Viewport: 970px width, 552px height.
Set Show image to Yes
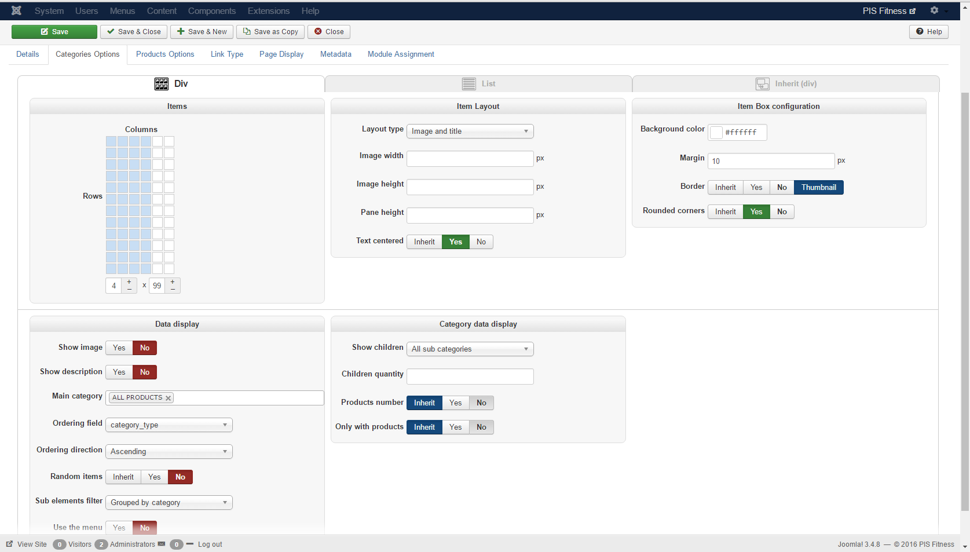point(119,348)
